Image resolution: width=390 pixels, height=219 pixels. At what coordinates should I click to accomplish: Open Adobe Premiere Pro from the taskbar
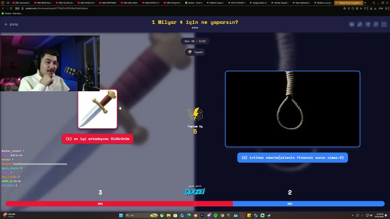coord(202,215)
